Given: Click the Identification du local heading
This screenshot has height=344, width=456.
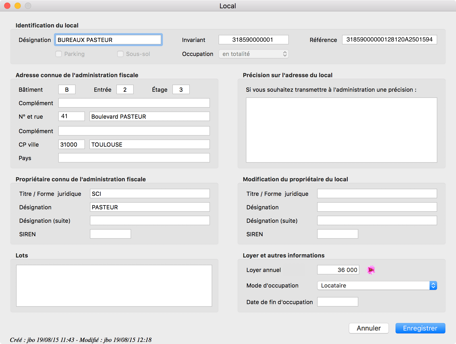Looking at the screenshot, I should point(47,25).
